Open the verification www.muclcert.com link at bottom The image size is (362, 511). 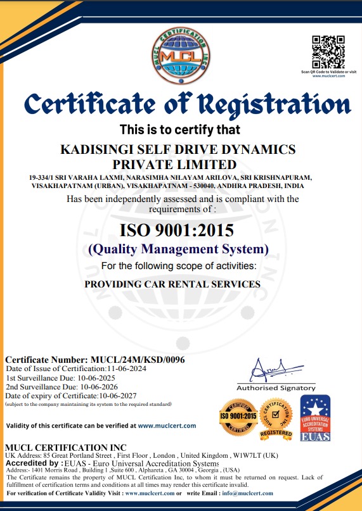pos(150,493)
